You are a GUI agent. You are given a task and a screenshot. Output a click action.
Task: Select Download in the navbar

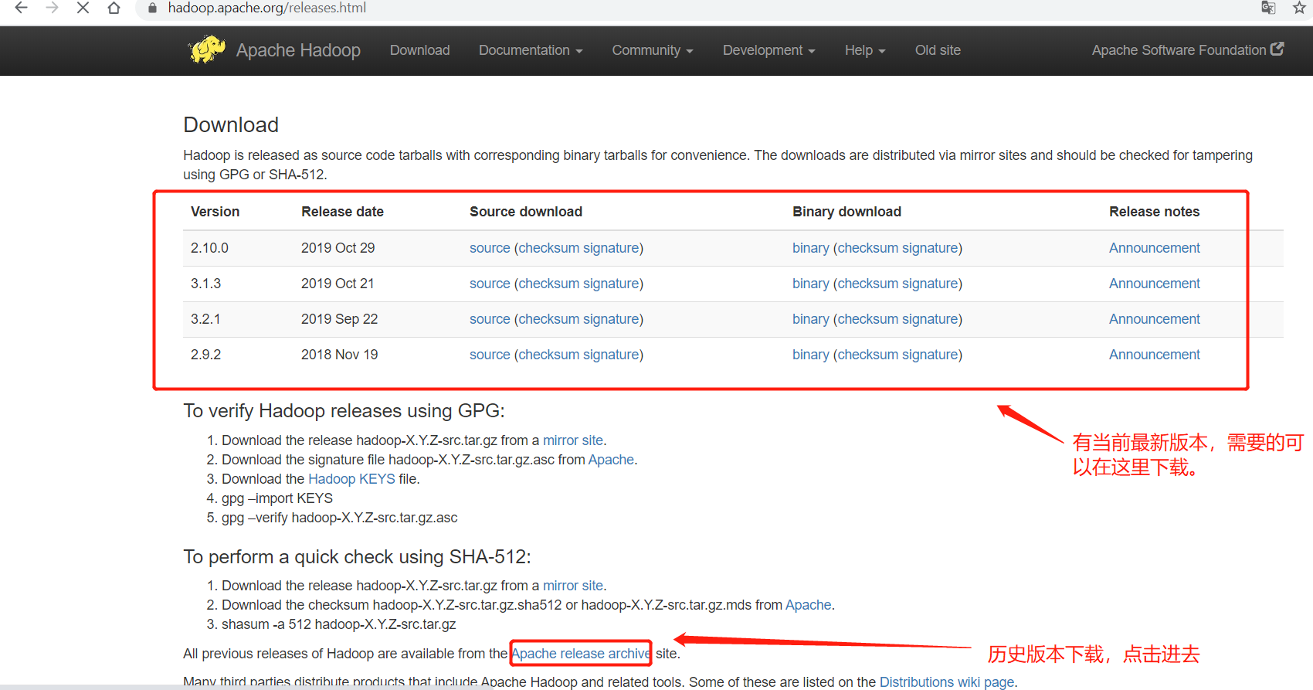coord(419,50)
